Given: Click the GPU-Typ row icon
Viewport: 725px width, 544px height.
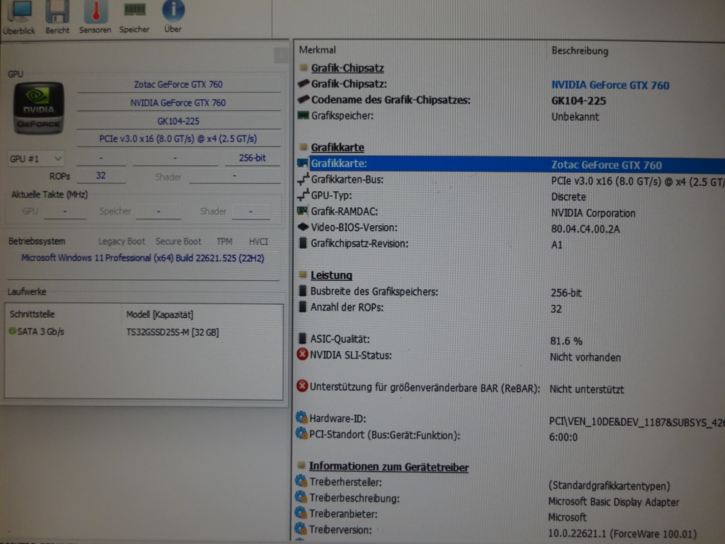Looking at the screenshot, I should tap(303, 195).
